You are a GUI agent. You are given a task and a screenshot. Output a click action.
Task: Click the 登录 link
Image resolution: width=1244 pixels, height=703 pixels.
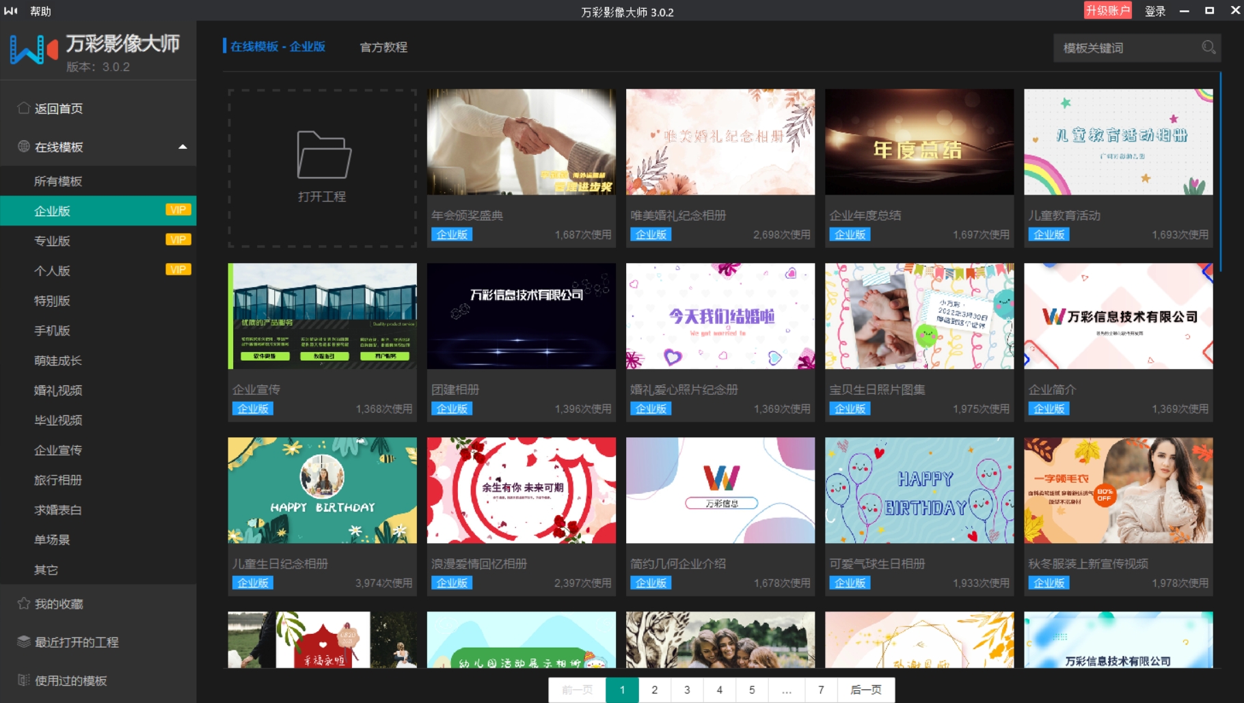(1155, 11)
